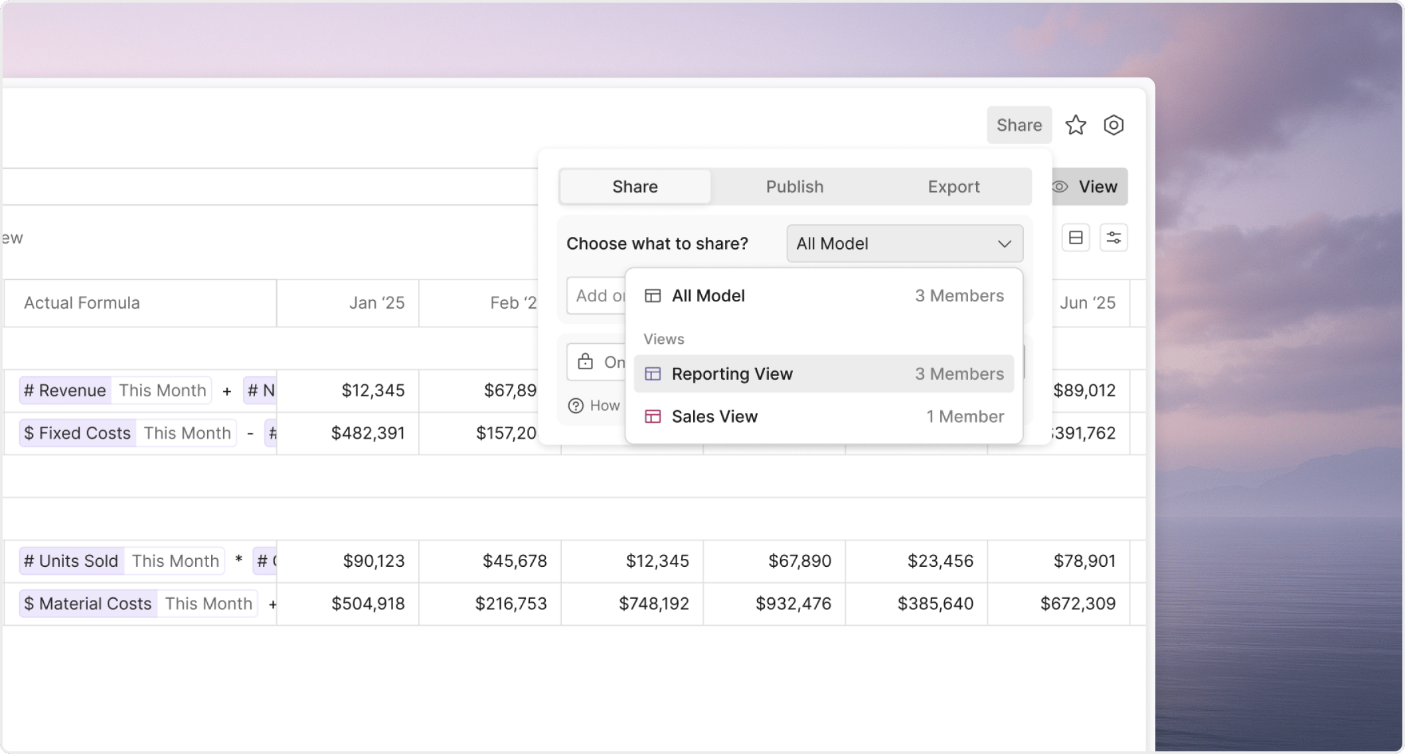Select All Model option in list
This screenshot has height=754, width=1405.
click(824, 296)
